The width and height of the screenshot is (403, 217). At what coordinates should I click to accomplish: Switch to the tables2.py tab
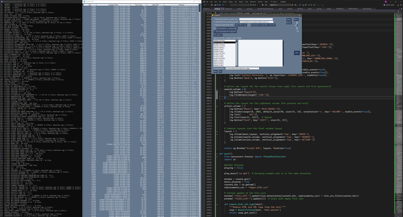tap(300, 8)
